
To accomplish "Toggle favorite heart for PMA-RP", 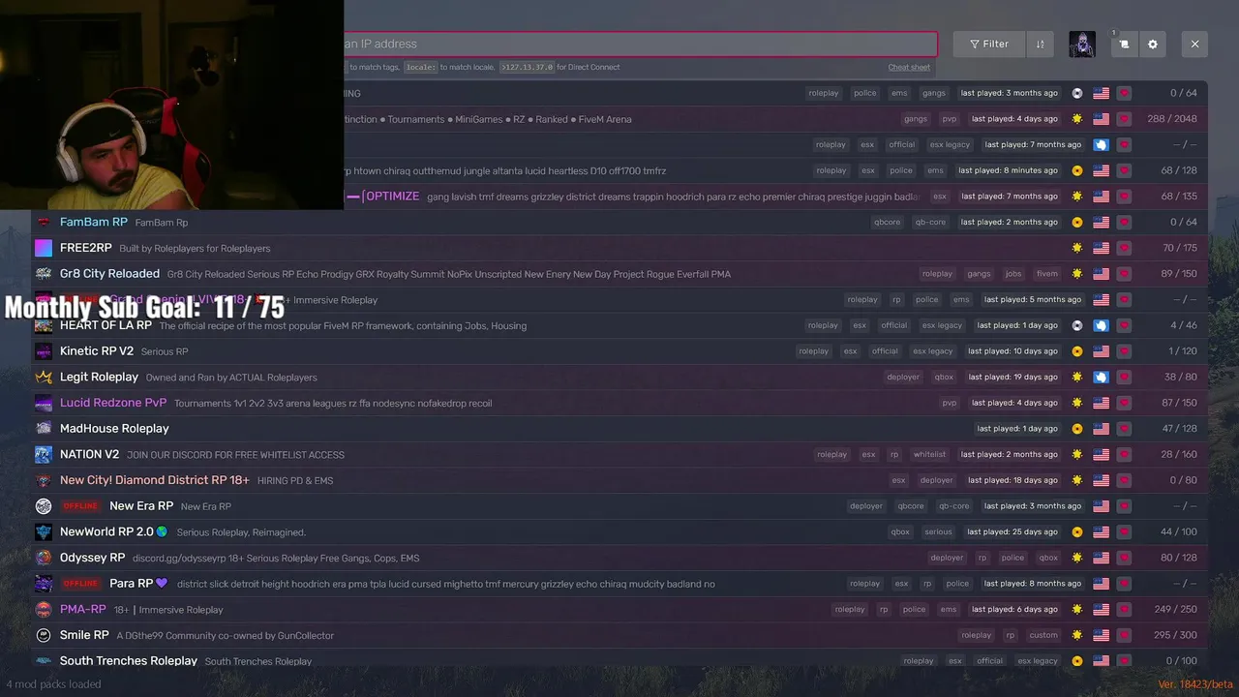I will pos(1124,609).
